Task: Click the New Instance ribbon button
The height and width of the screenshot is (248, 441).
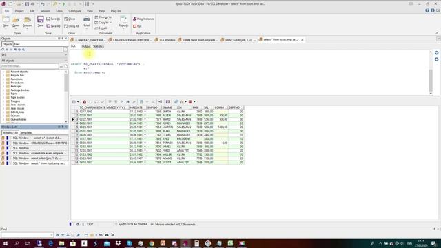Action: 143,19
